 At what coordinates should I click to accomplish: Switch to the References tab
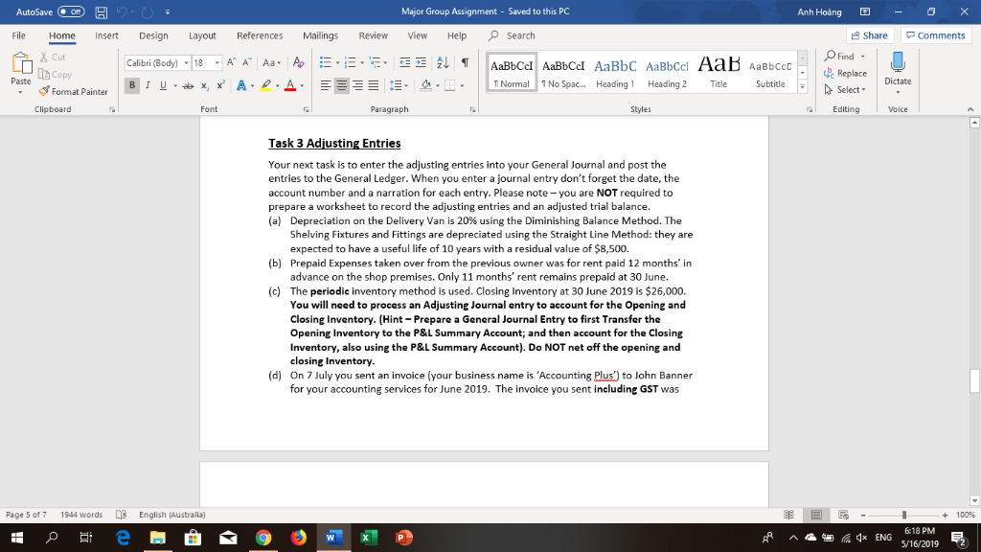[x=260, y=35]
